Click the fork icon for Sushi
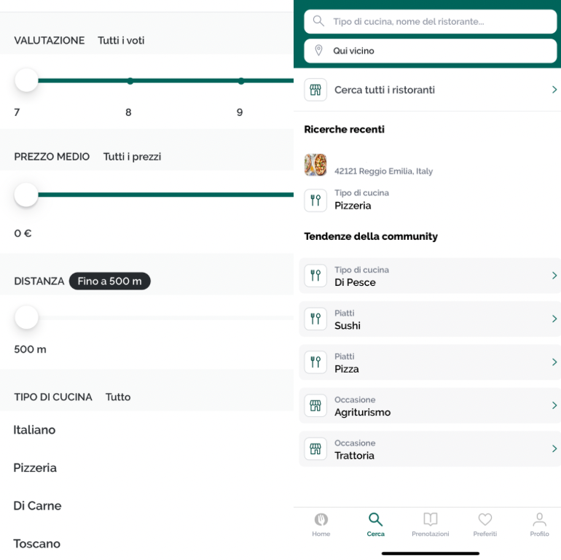 (315, 319)
